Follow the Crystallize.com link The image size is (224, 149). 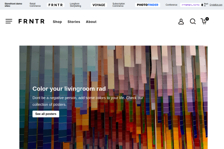coord(216,5)
